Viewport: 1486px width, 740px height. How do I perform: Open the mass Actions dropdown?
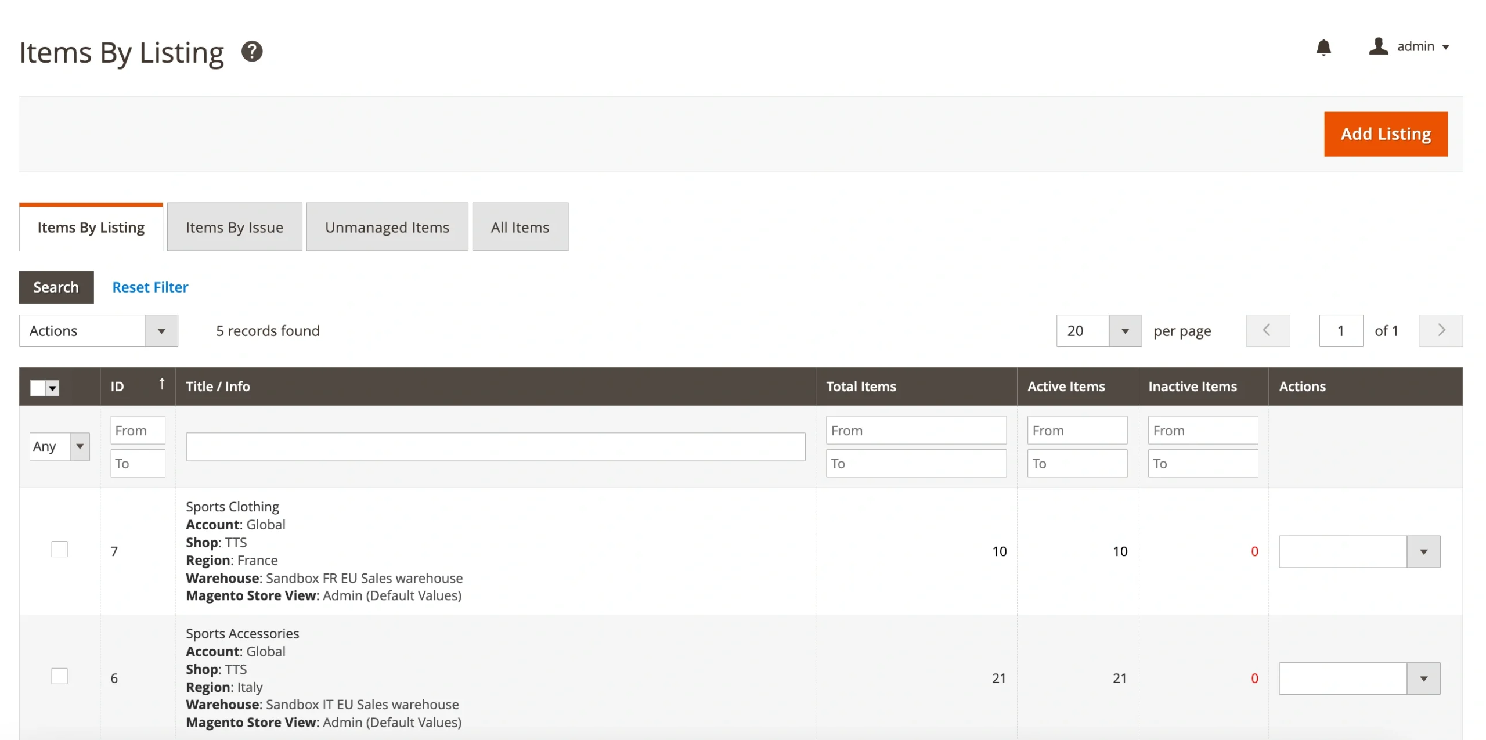pos(98,331)
